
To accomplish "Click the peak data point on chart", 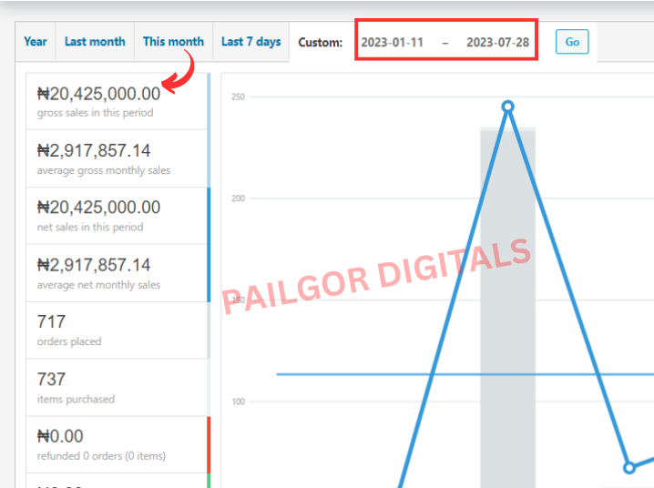I will pos(508,107).
